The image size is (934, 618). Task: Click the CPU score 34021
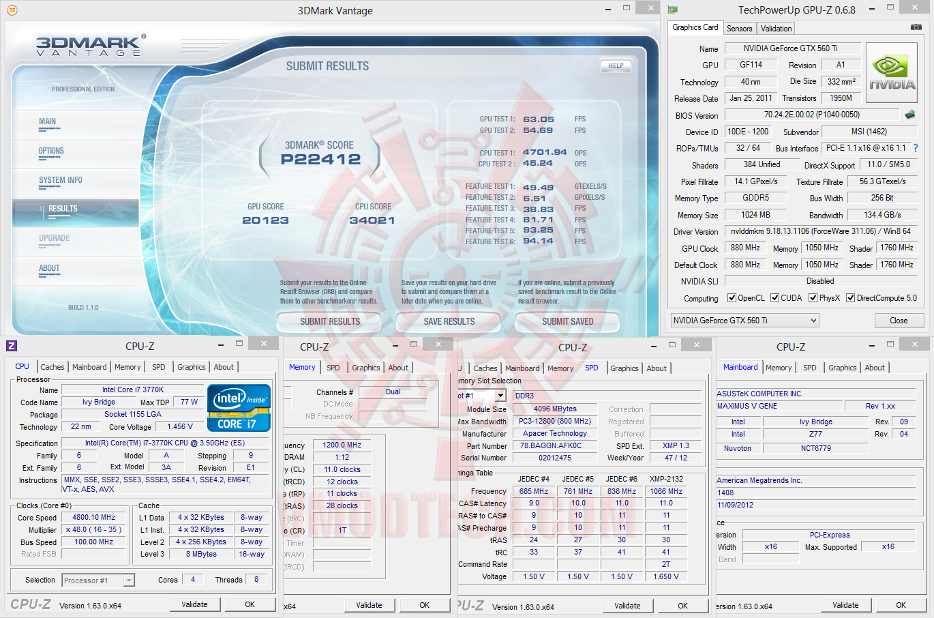click(372, 220)
